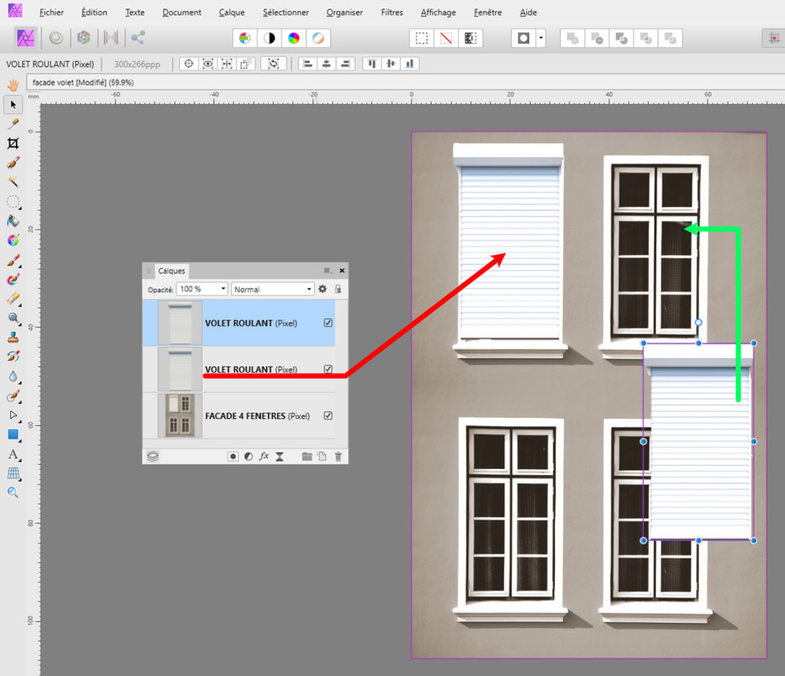
Task: Open the Filtres menu
Action: 392,13
